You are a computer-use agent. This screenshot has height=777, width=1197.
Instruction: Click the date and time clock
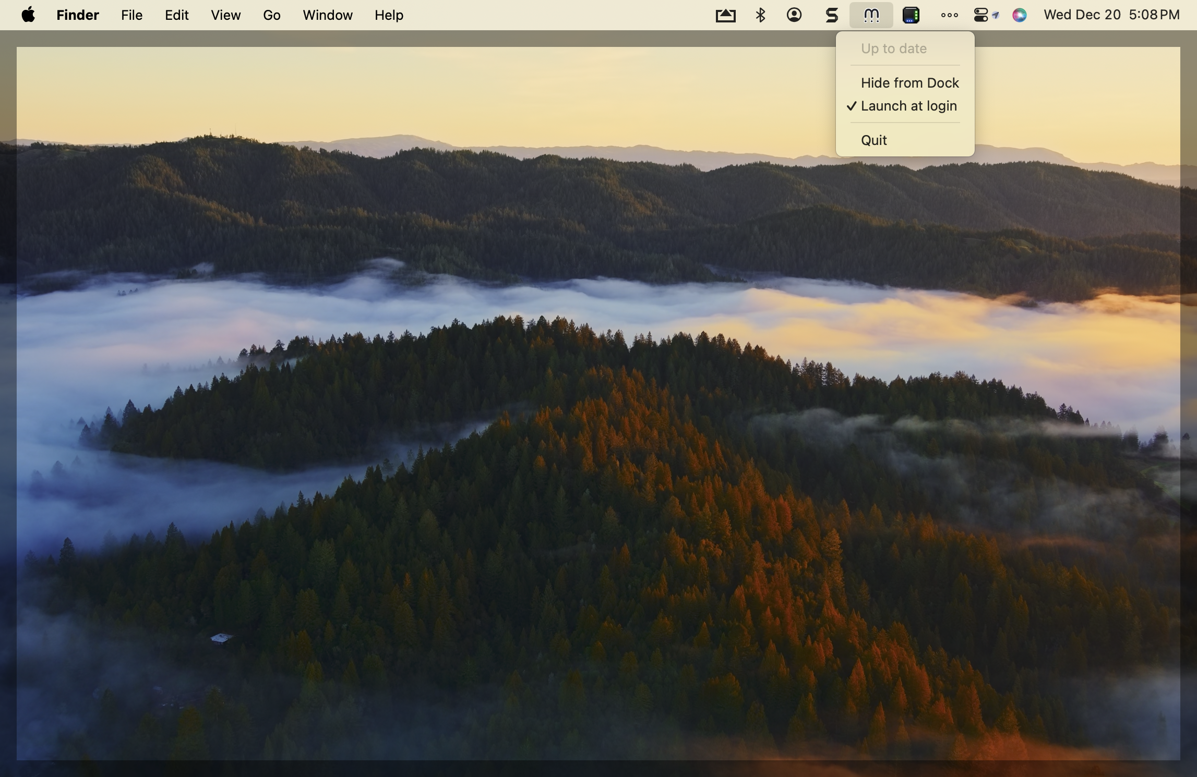[1111, 15]
